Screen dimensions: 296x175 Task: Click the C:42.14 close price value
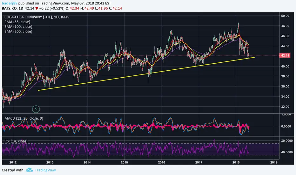pyautogui.click(x=115, y=8)
